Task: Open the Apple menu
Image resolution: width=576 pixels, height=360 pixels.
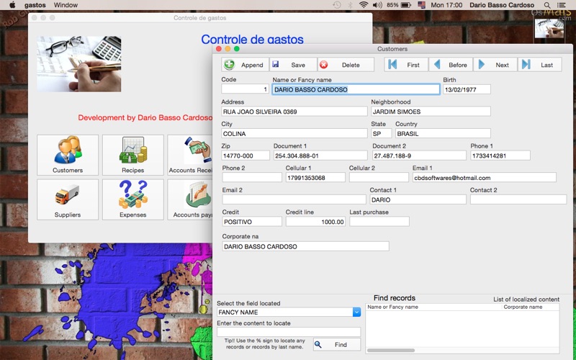Action: click(x=12, y=5)
